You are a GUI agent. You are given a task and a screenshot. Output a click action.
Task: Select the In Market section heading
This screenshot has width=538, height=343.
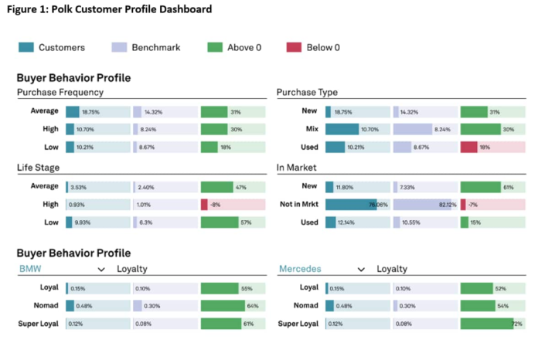pyautogui.click(x=301, y=167)
